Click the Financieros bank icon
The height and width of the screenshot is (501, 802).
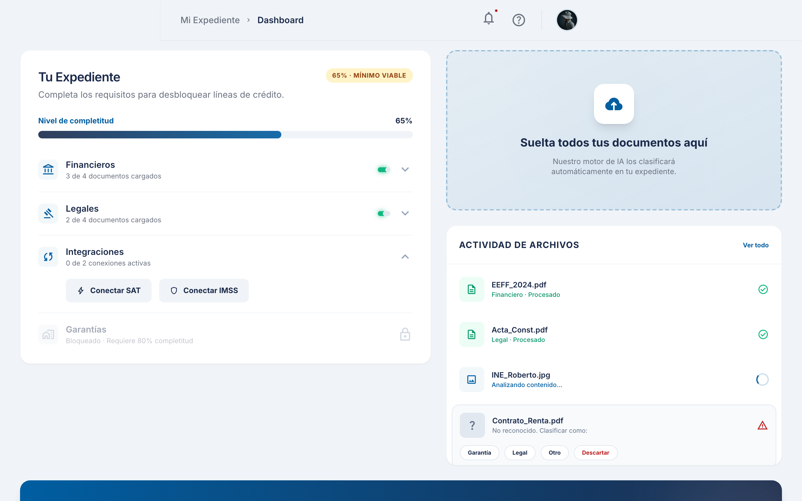click(48, 170)
